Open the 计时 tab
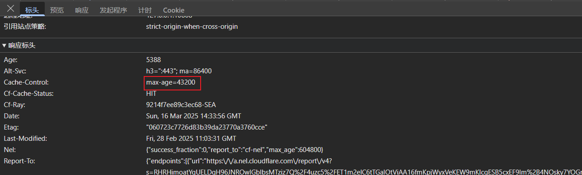This screenshot has height=175, width=582. (145, 10)
